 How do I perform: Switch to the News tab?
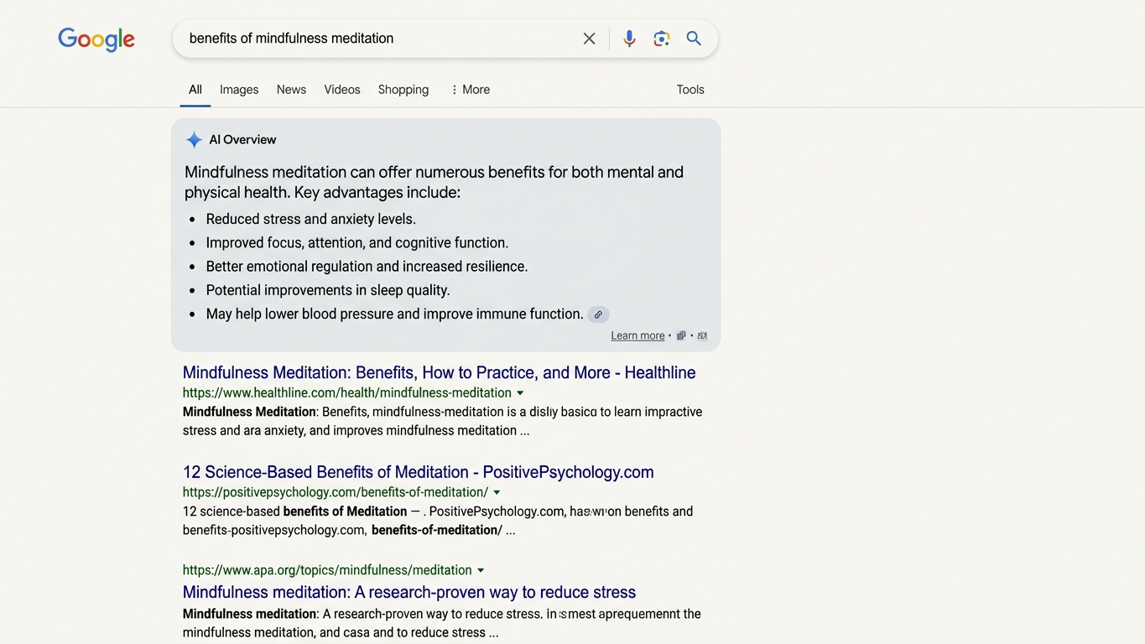(291, 90)
